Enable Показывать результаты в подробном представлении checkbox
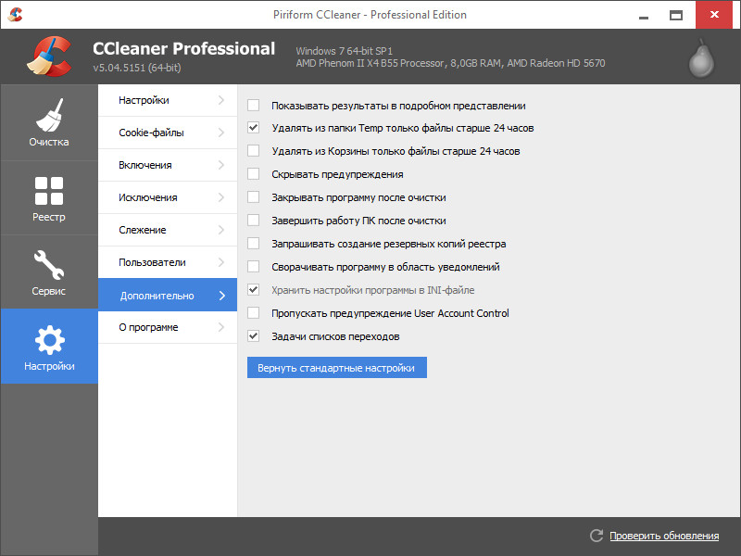 click(x=254, y=106)
